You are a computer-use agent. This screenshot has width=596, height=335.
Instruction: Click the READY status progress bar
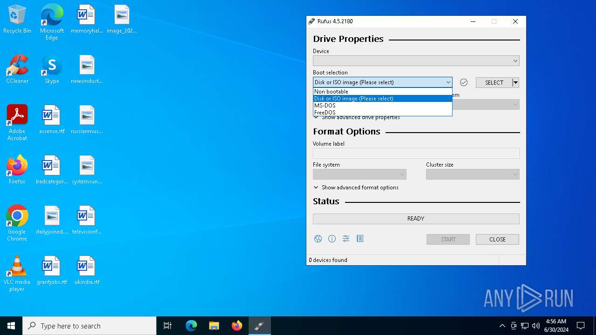click(416, 219)
